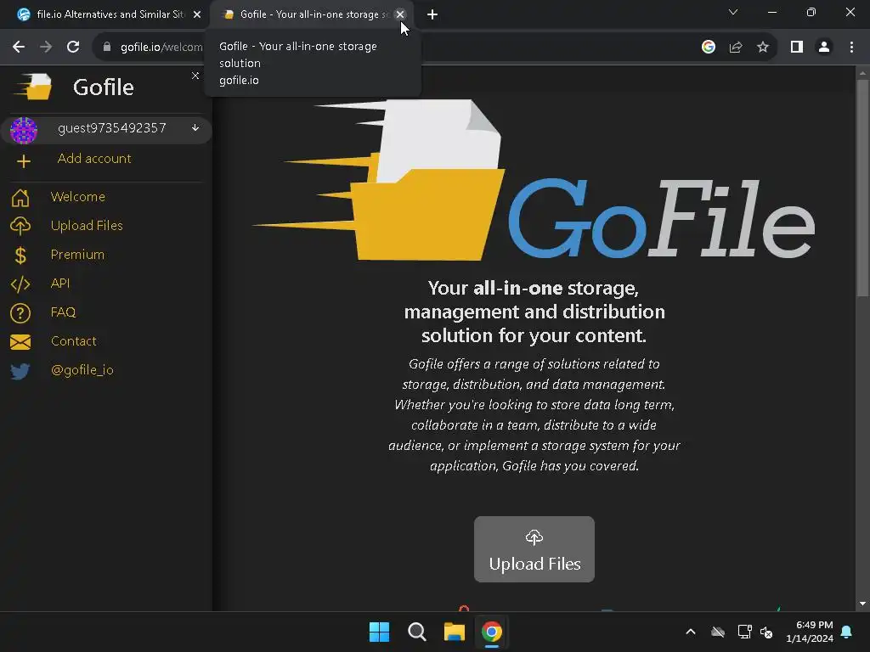Switch to the file.io Alternatives tab

point(110,14)
